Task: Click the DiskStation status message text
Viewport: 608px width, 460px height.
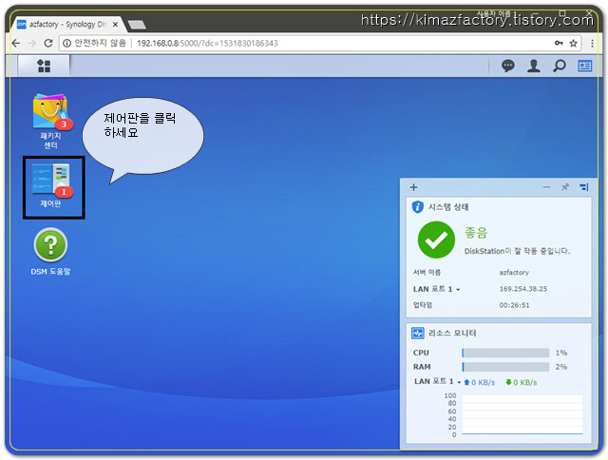Action: [517, 251]
